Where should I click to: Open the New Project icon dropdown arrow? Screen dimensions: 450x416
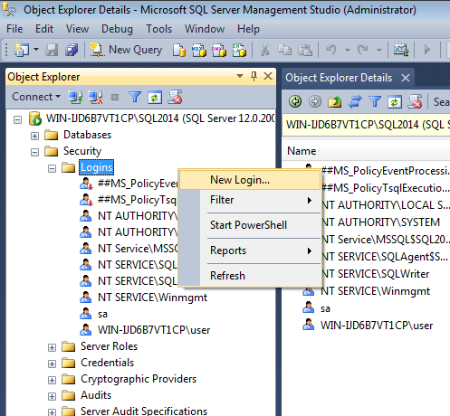pyautogui.click(x=36, y=49)
